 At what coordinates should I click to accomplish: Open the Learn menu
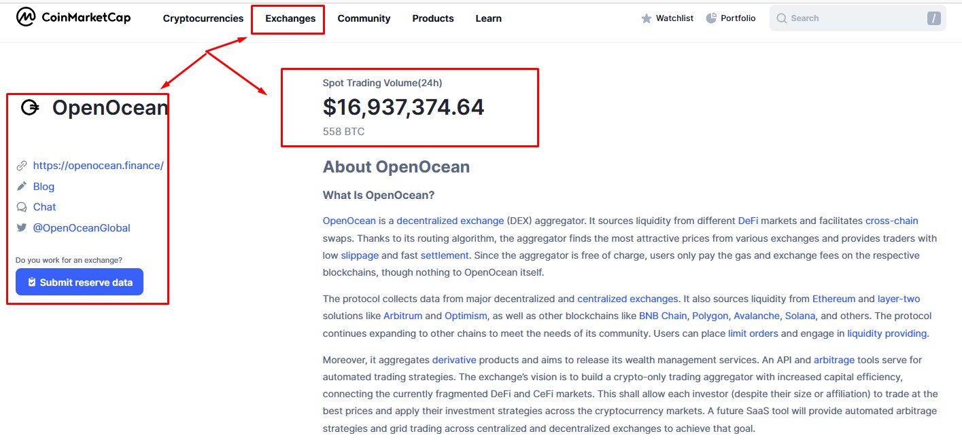pyautogui.click(x=488, y=18)
